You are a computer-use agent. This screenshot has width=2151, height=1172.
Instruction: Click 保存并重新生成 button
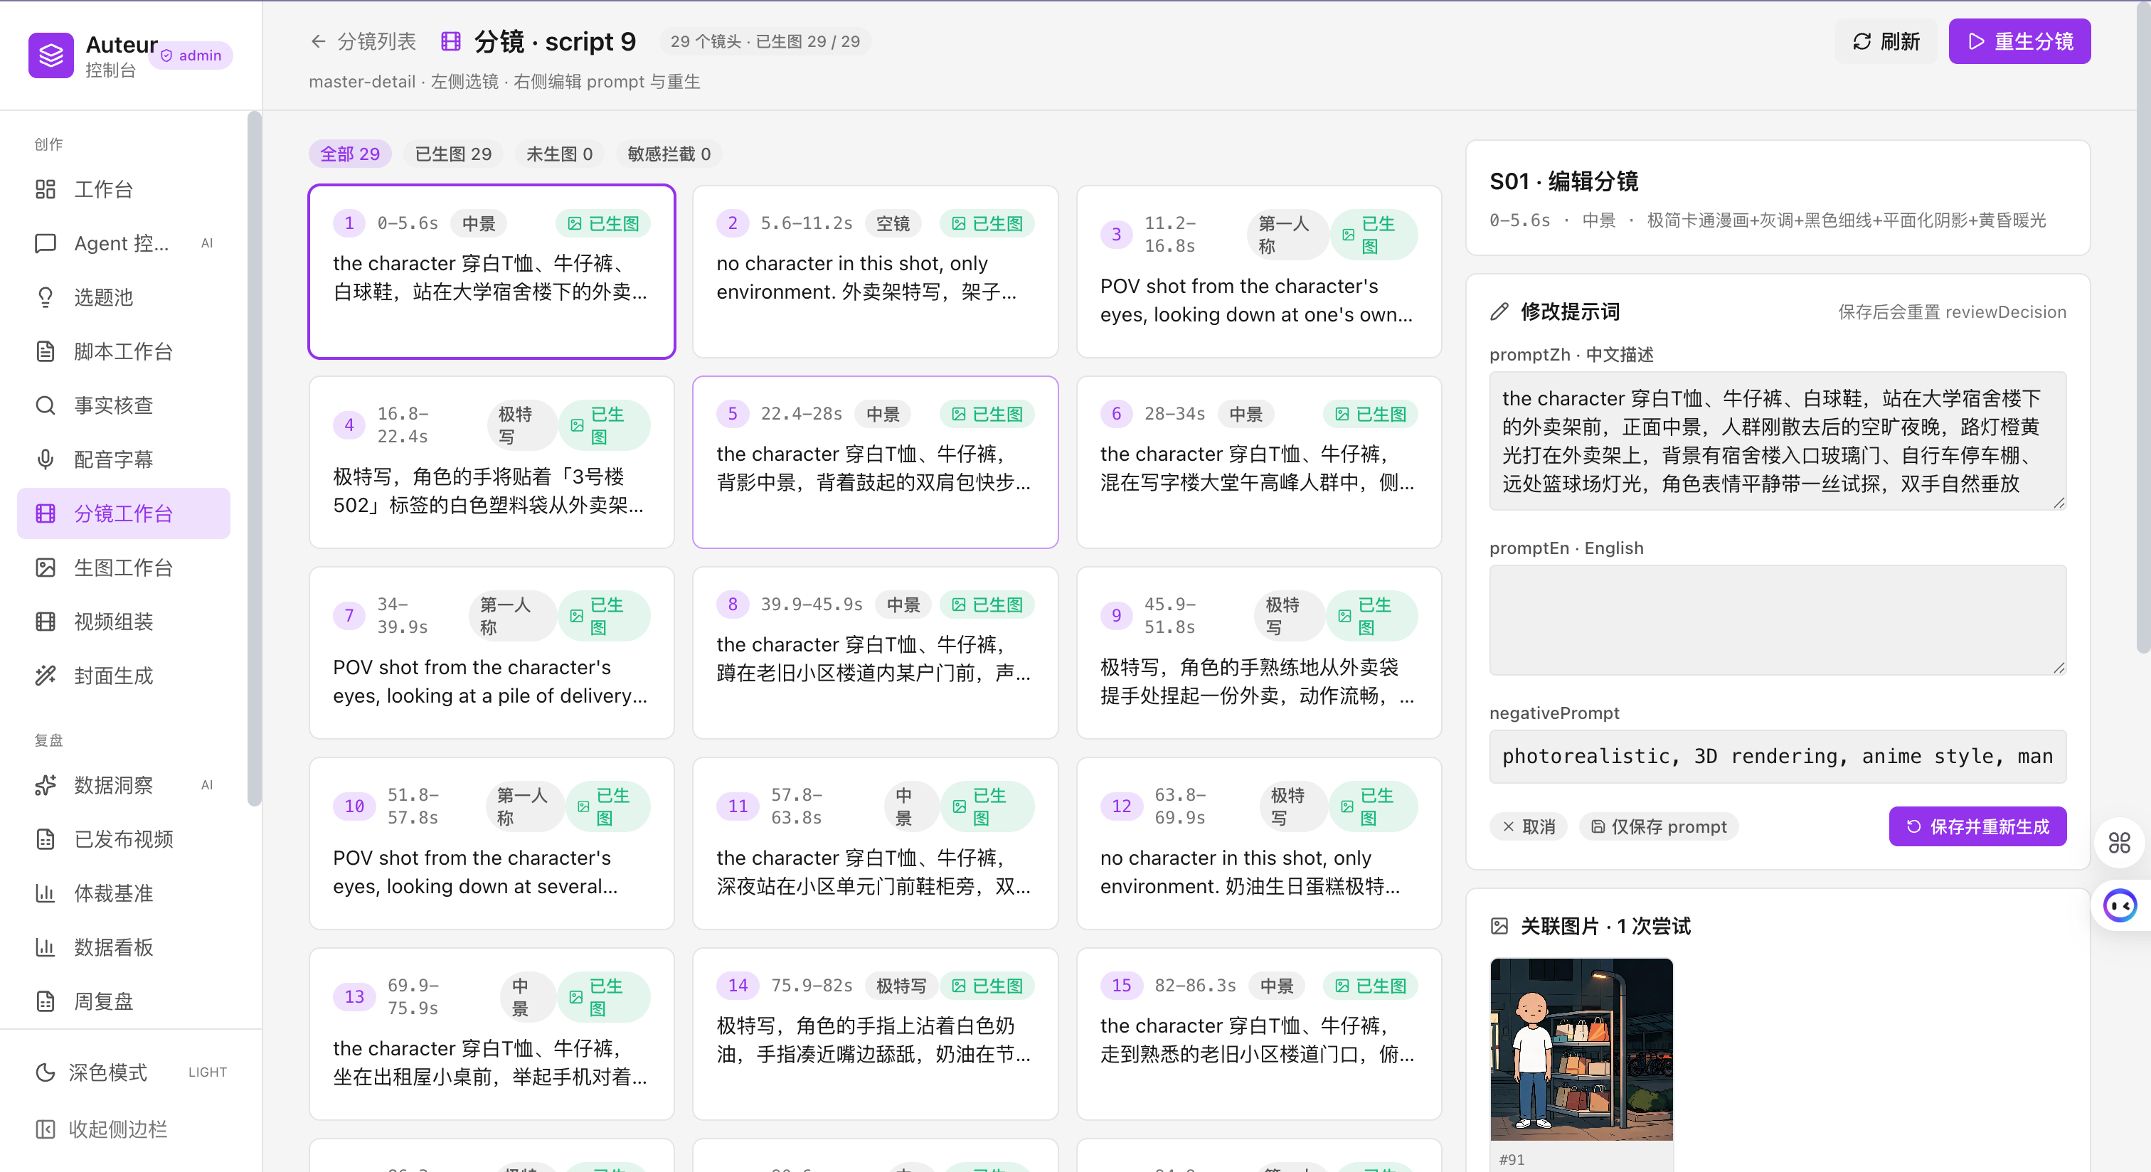tap(1977, 826)
